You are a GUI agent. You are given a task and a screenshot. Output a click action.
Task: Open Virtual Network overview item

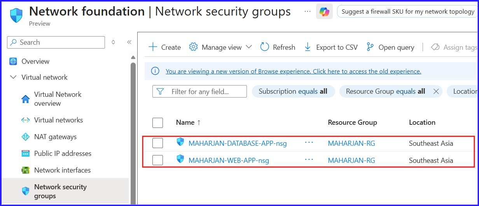(58, 99)
